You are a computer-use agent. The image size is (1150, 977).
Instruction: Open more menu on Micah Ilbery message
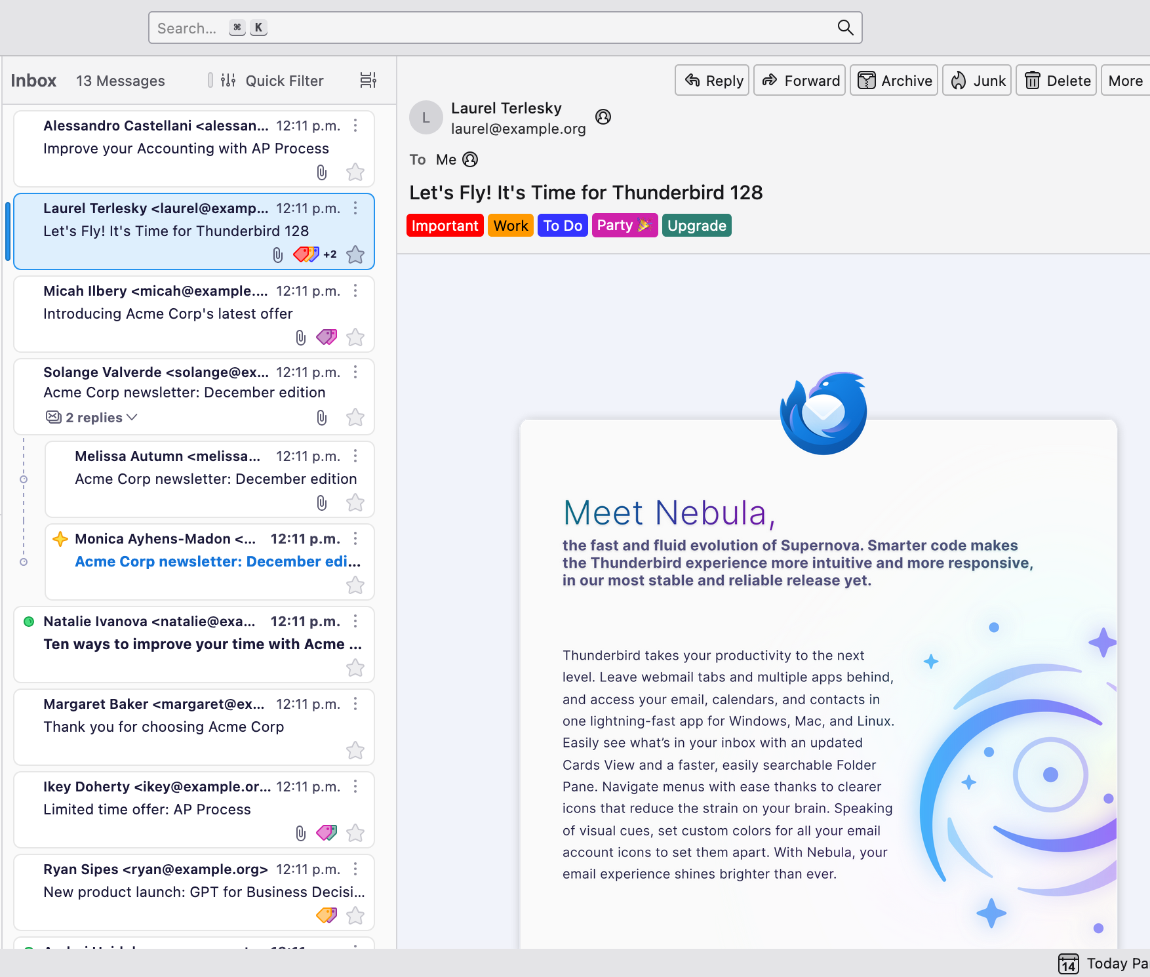[x=355, y=290]
